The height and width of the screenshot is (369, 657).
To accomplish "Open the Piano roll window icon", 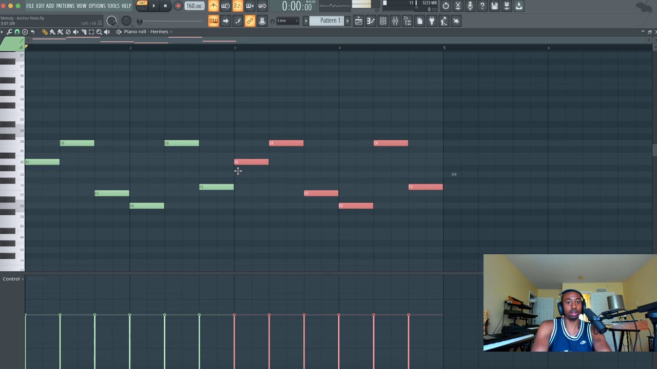I will [371, 21].
